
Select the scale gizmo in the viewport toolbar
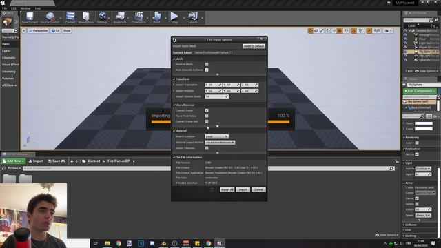322,30
